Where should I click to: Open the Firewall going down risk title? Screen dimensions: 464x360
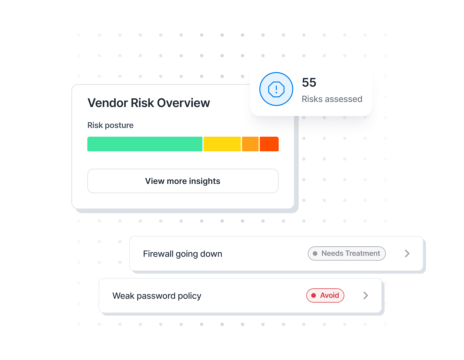click(182, 254)
